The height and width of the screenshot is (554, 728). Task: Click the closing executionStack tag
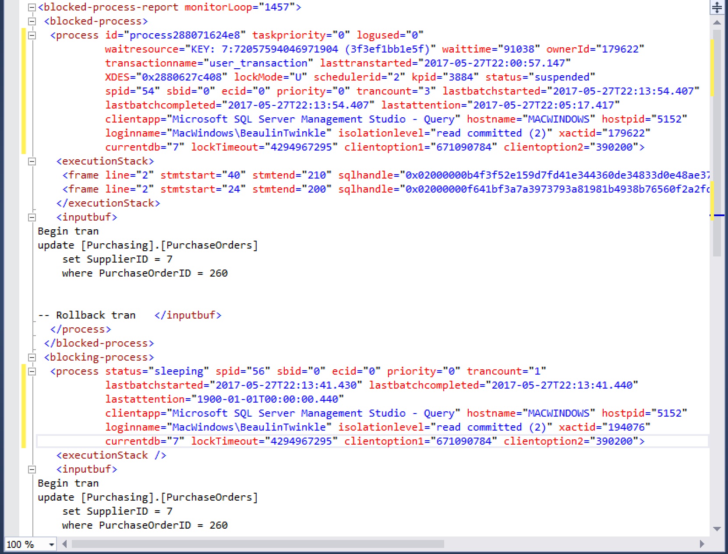(108, 203)
